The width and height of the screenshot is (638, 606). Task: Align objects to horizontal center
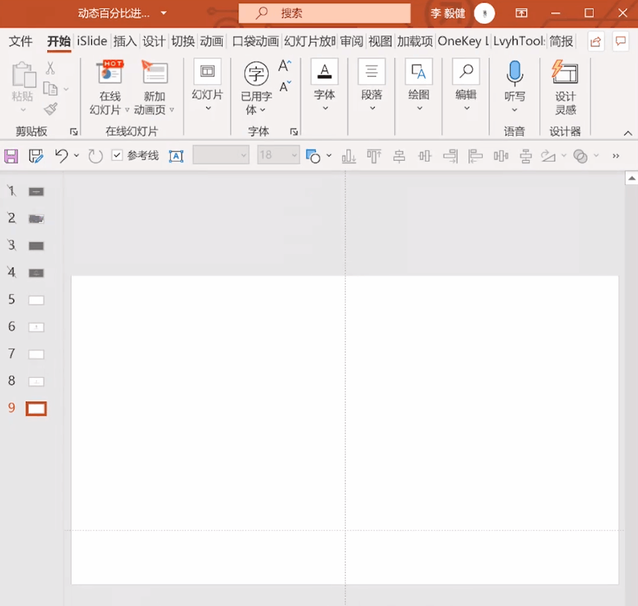[399, 156]
